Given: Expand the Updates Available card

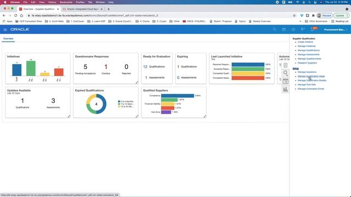Looking at the screenshot, I should 69,117.
